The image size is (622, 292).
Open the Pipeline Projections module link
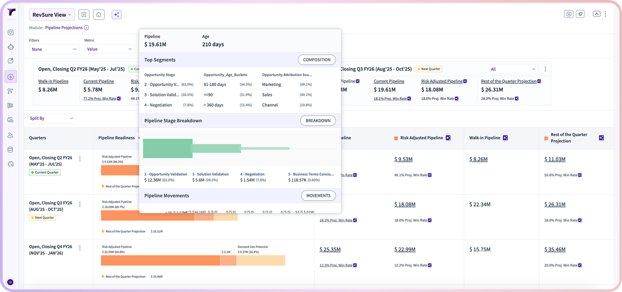pos(64,28)
